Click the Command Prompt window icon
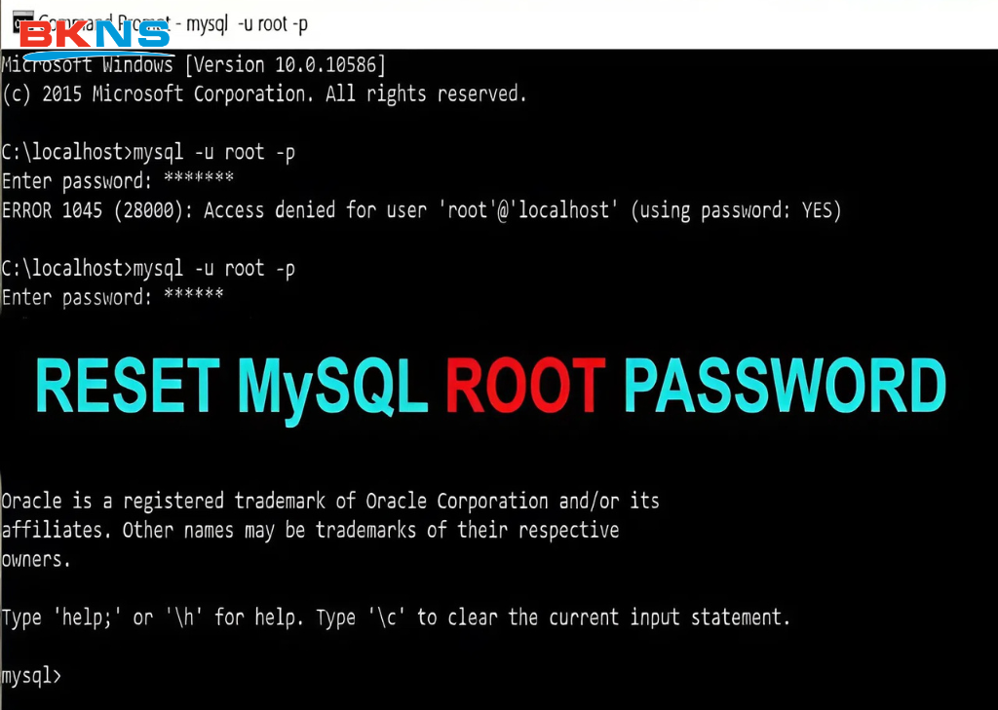The width and height of the screenshot is (998, 710). [x=23, y=21]
